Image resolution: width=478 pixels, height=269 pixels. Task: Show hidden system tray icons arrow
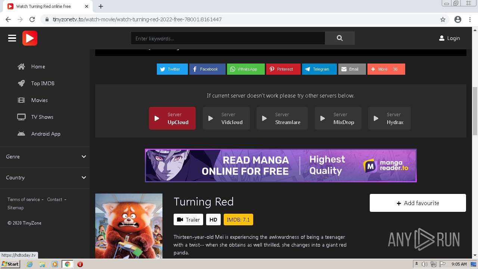416,264
